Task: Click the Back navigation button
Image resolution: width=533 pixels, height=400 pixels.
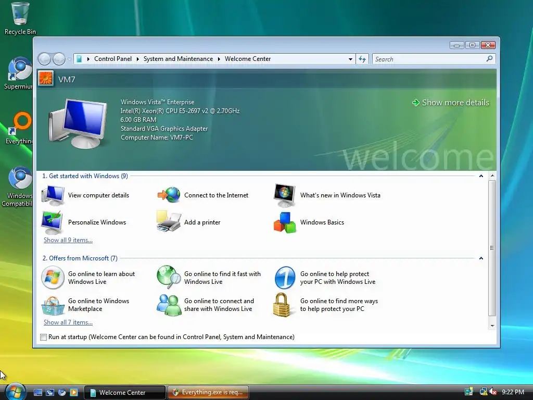Action: click(x=44, y=59)
